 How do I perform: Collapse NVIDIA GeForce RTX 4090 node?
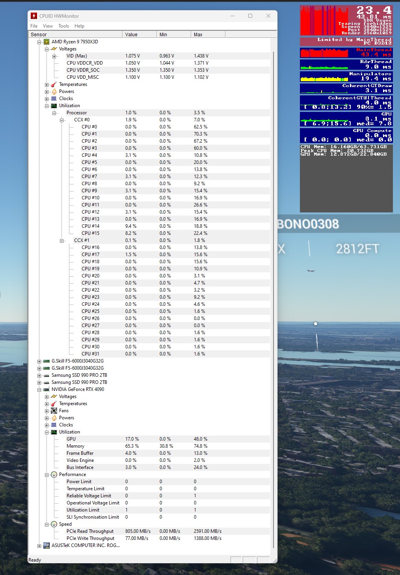tap(39, 389)
